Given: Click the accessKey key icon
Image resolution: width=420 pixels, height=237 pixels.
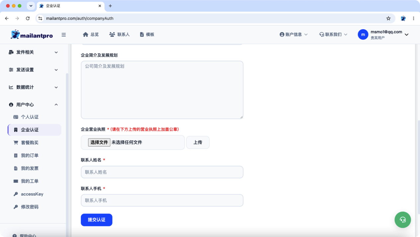Looking at the screenshot, I should click(16, 194).
